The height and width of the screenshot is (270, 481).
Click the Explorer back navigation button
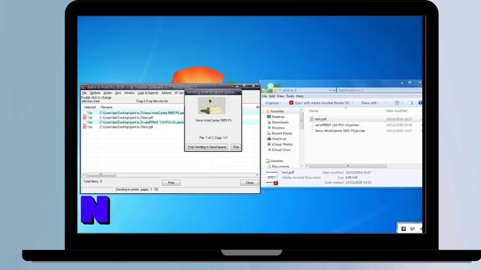click(264, 90)
